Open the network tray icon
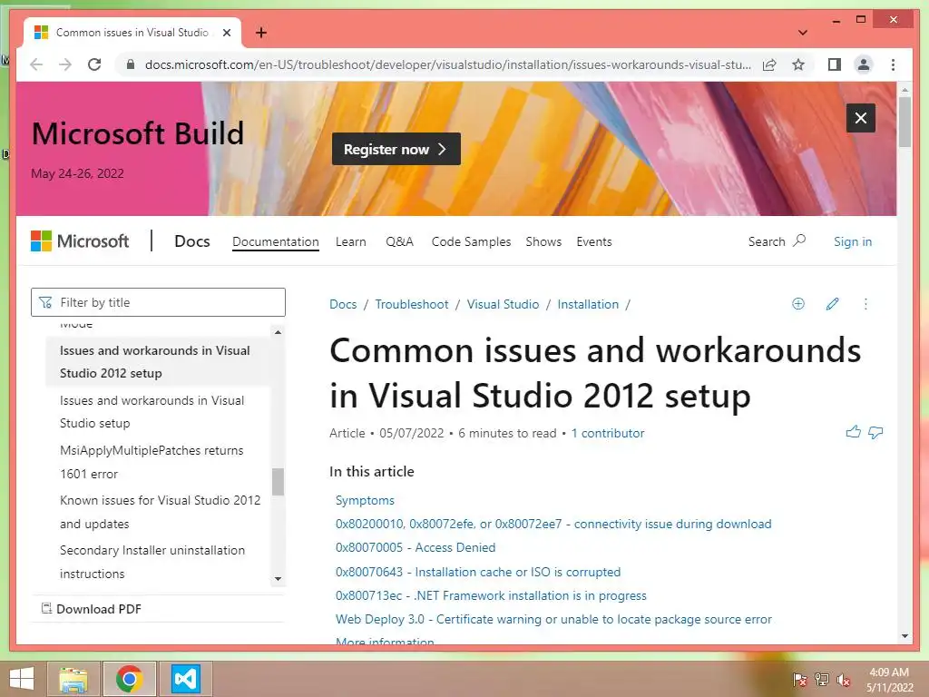Viewport: 929px width, 697px height. point(822,679)
